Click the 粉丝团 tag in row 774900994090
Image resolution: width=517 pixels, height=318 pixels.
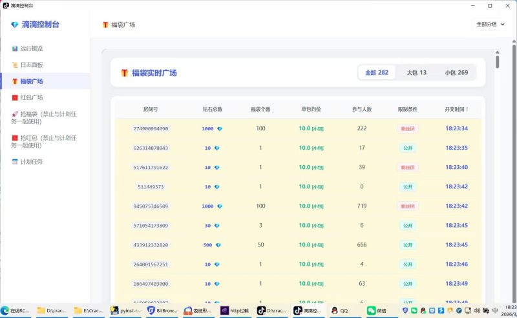point(408,129)
